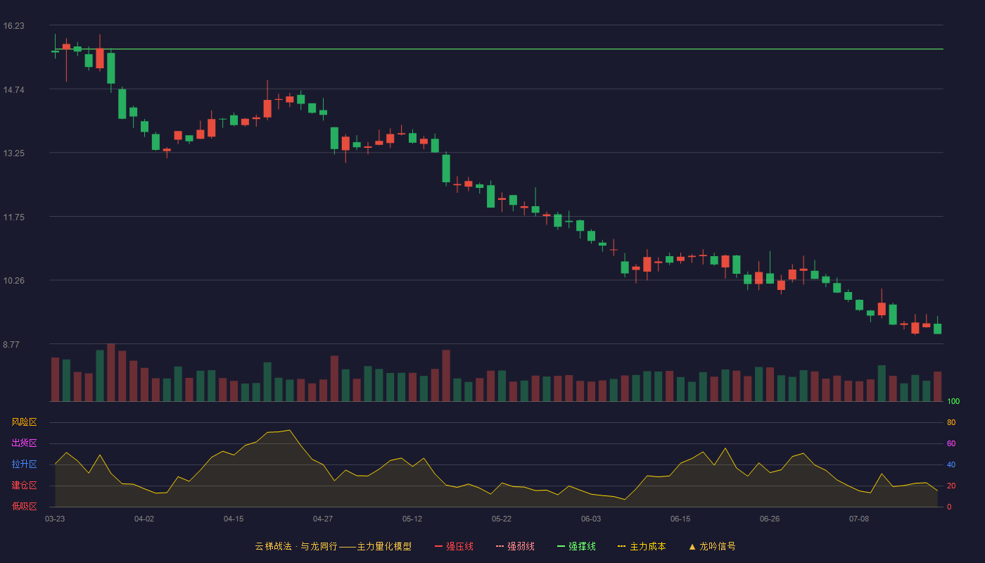Click the 06-15 date label
The height and width of the screenshot is (563, 985).
(680, 519)
